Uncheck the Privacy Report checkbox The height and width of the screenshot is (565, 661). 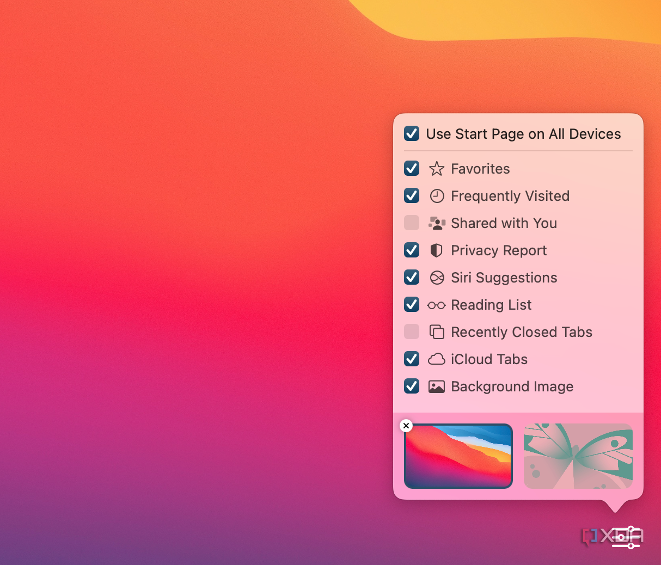[412, 250]
